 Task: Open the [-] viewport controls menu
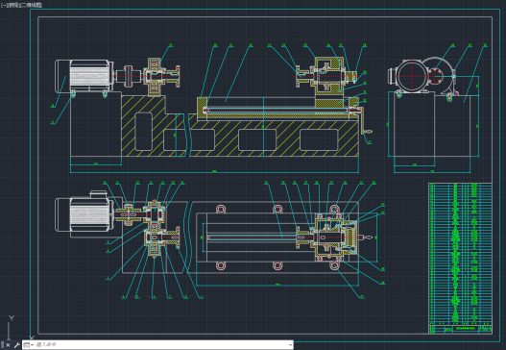pyautogui.click(x=4, y=5)
